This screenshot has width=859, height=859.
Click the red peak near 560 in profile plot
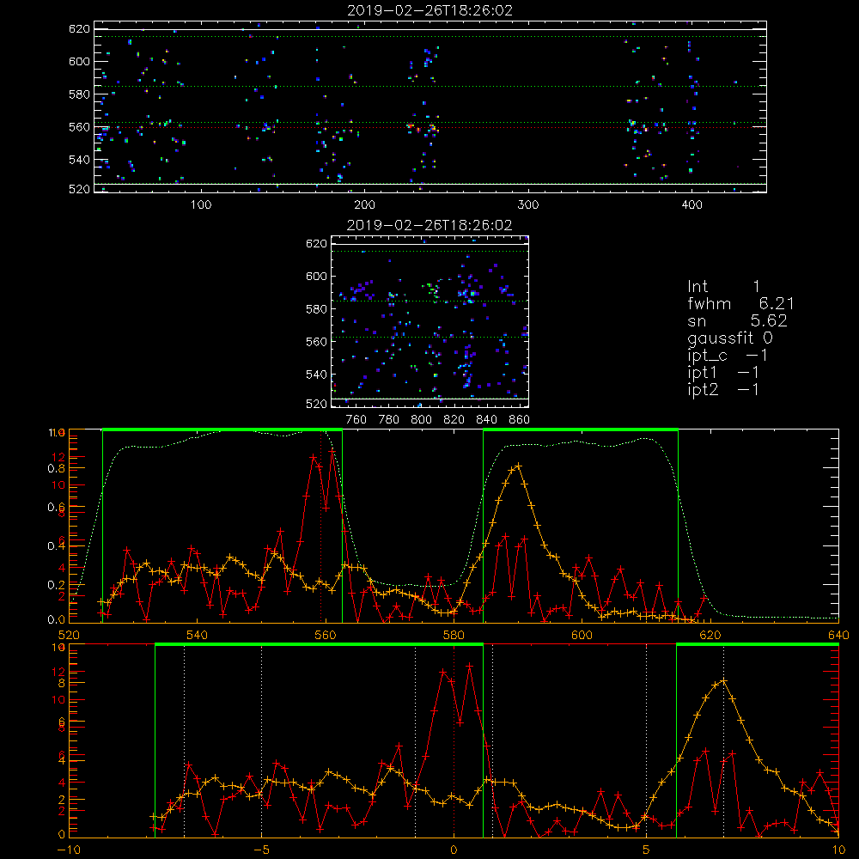[332, 452]
